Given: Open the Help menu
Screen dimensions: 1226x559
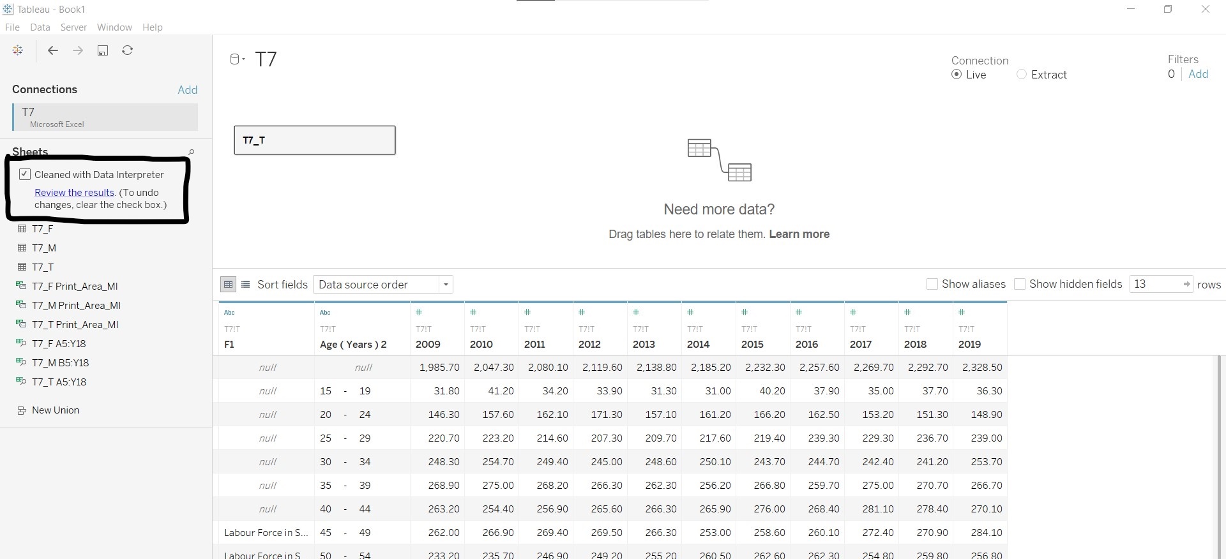Looking at the screenshot, I should point(153,27).
